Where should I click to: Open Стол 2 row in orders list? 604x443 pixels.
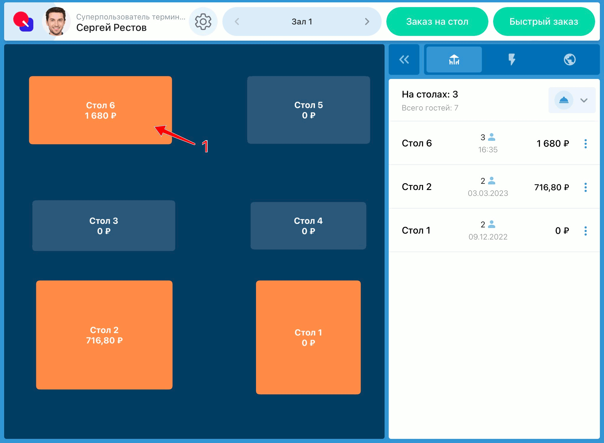494,187
